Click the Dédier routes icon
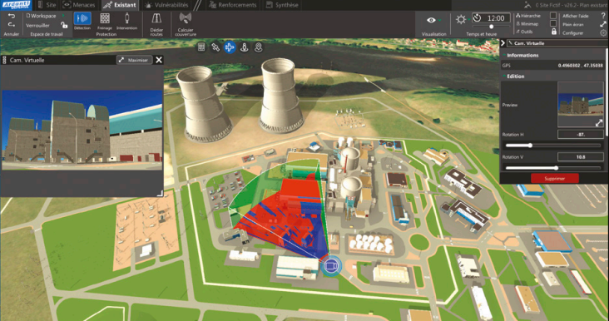The height and width of the screenshot is (321, 609). pos(156,19)
